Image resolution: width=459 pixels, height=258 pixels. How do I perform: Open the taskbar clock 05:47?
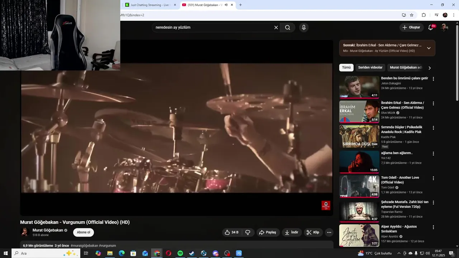coord(438,253)
